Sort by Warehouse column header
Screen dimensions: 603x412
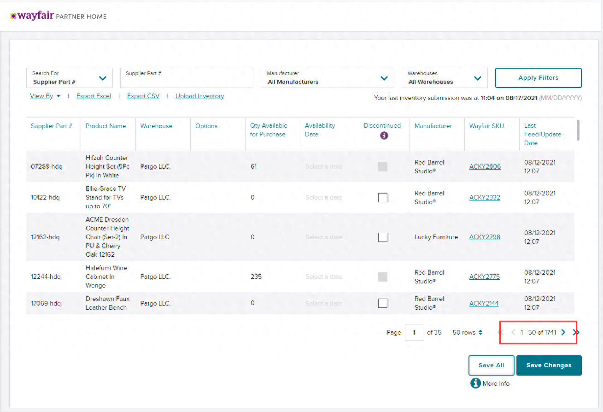[x=157, y=126]
